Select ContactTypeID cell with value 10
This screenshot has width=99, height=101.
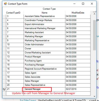[15, 45]
